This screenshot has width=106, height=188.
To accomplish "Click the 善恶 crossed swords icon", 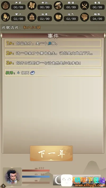I will tap(85, 6).
